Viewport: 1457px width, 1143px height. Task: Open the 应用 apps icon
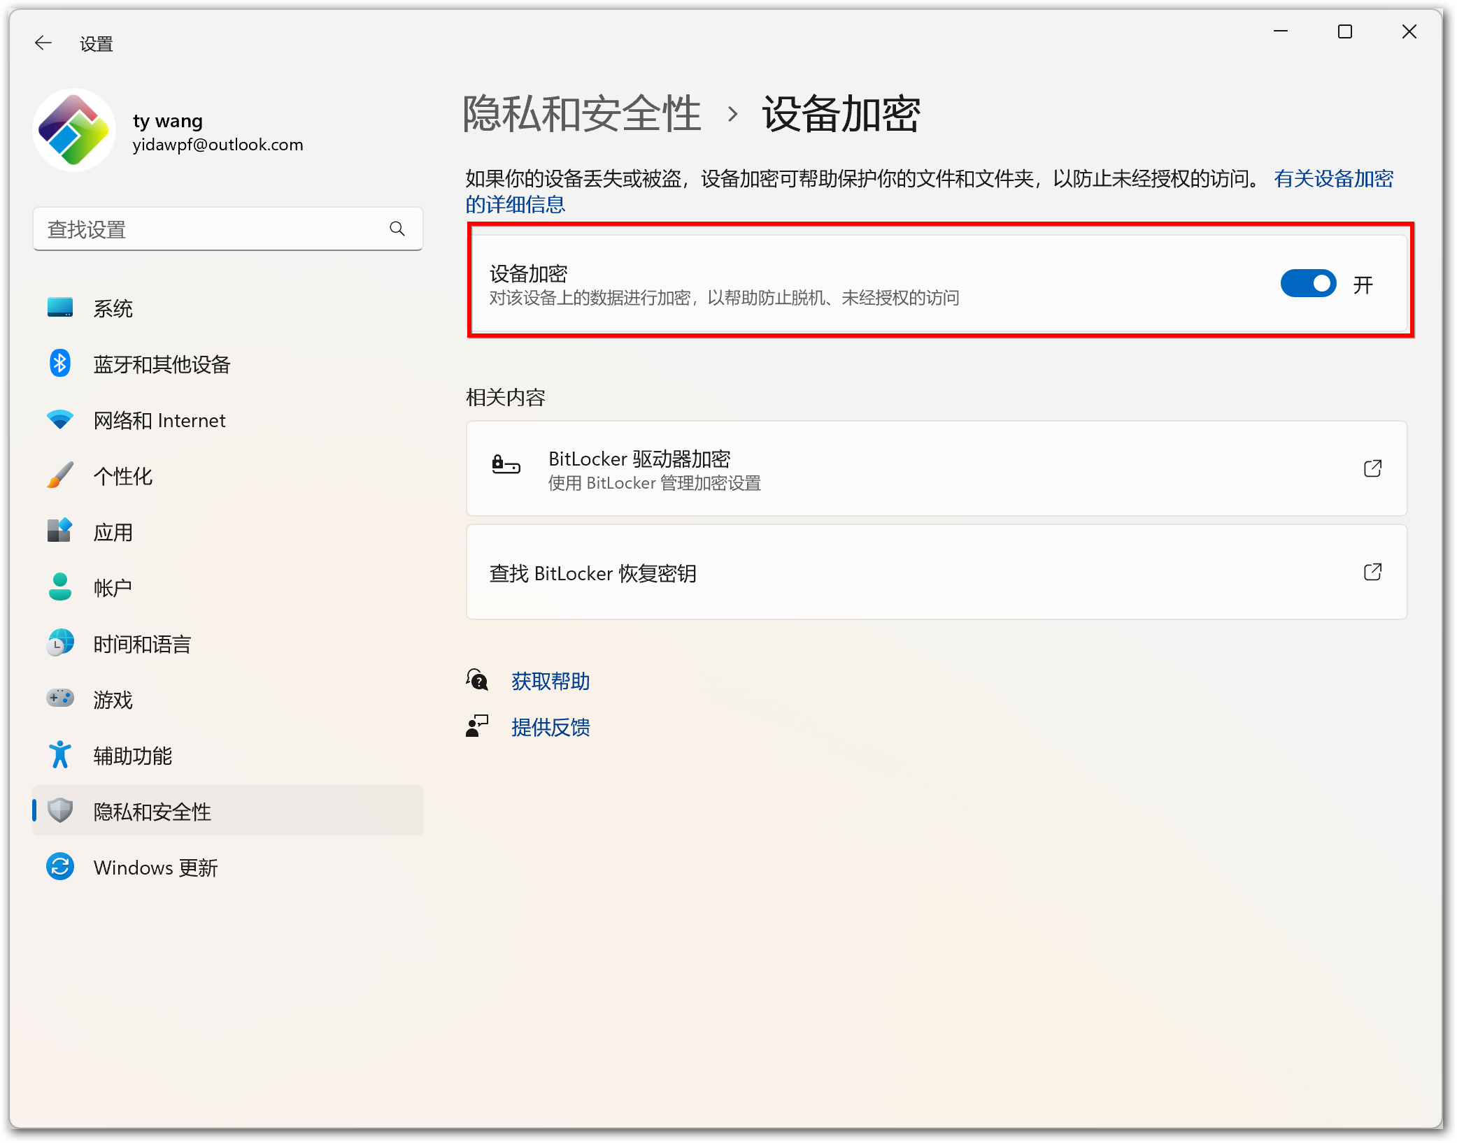tap(60, 531)
